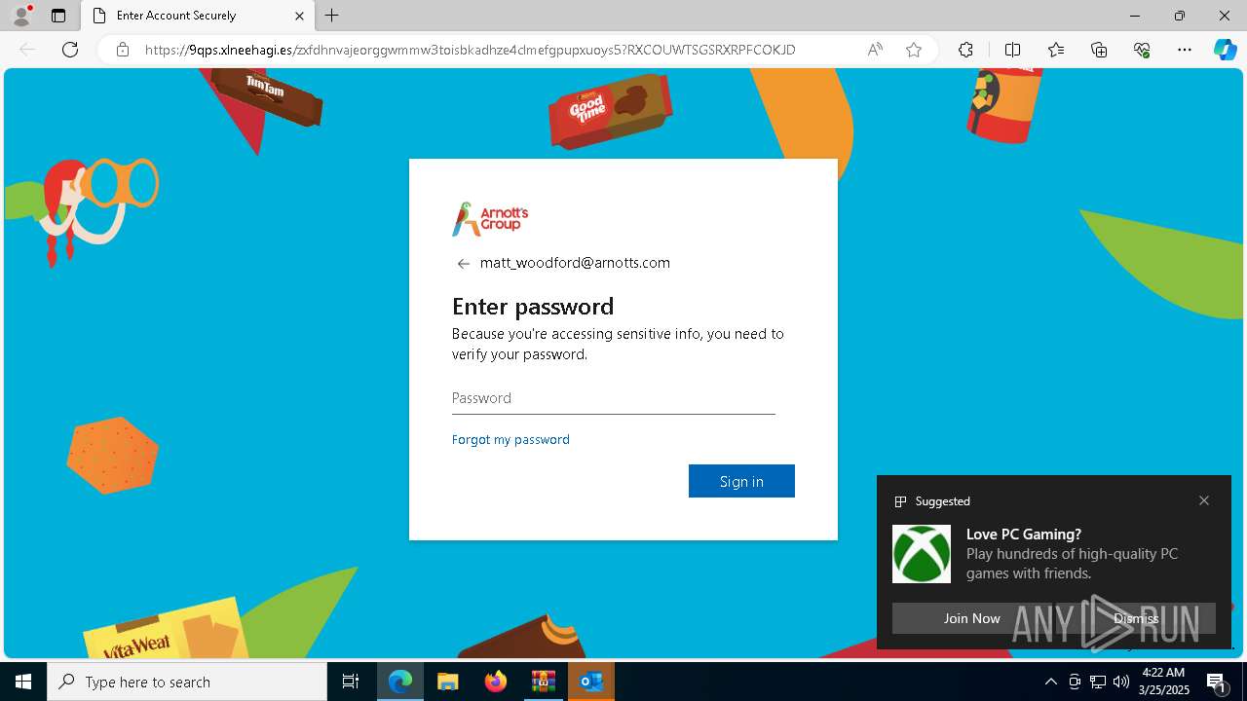Minimize the Edge browser window
This screenshot has height=701, width=1247.
1134,16
